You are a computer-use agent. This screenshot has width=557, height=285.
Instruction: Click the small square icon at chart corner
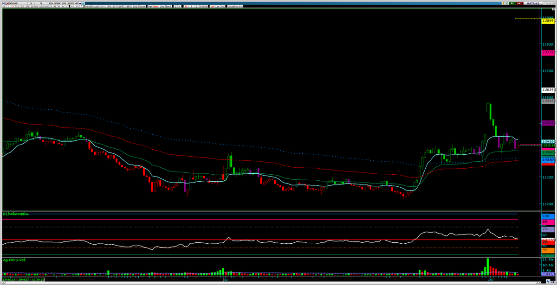click(x=553, y=9)
